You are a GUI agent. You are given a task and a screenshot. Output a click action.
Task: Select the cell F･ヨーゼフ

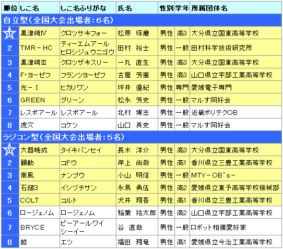(39, 75)
